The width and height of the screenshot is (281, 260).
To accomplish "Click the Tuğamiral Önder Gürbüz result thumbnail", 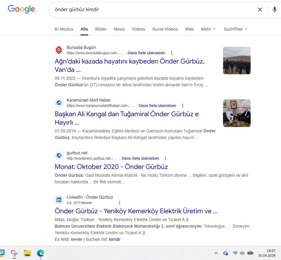I will point(237,113).
